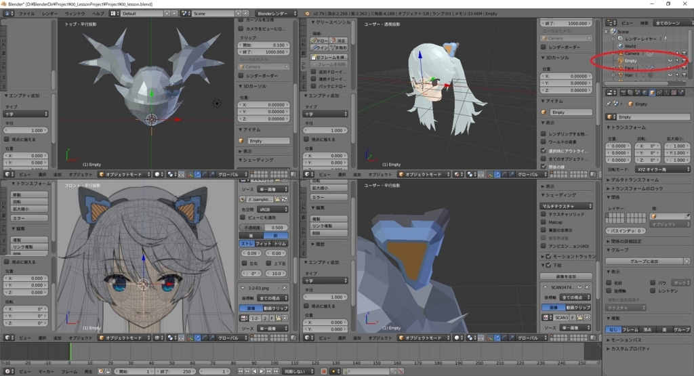Open the Object Data properties tab icon
Image resolution: width=694 pixels, height=376 pixels.
(667, 92)
